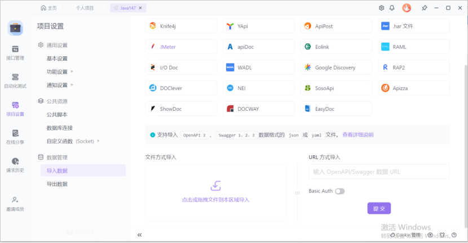The image size is (468, 243).
Task: Choose the NEI import format
Action: tap(258, 88)
